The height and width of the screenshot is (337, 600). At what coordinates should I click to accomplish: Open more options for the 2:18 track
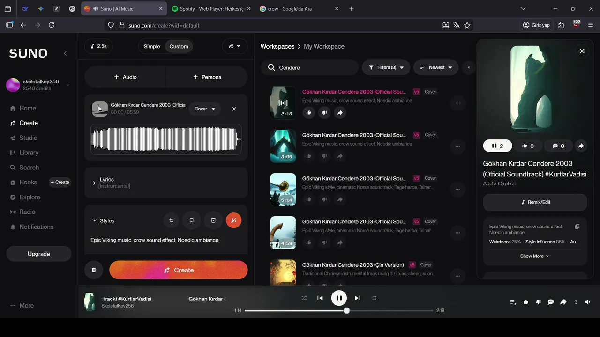(457, 103)
